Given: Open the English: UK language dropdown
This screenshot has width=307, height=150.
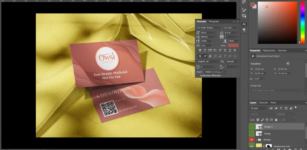Looking at the screenshot, I should tap(209, 61).
